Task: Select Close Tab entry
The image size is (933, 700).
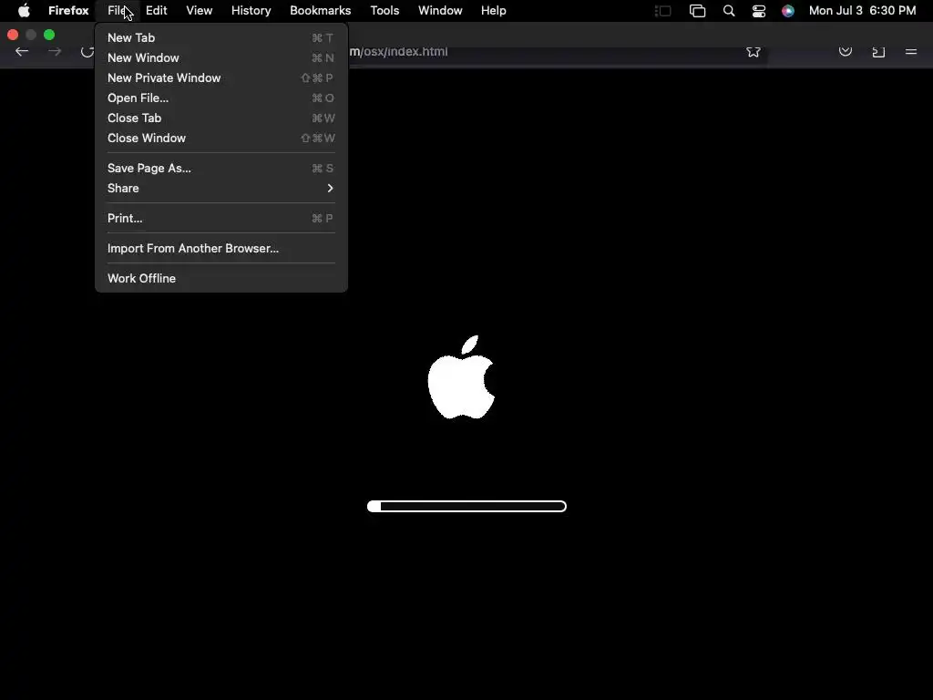Action: (x=220, y=118)
